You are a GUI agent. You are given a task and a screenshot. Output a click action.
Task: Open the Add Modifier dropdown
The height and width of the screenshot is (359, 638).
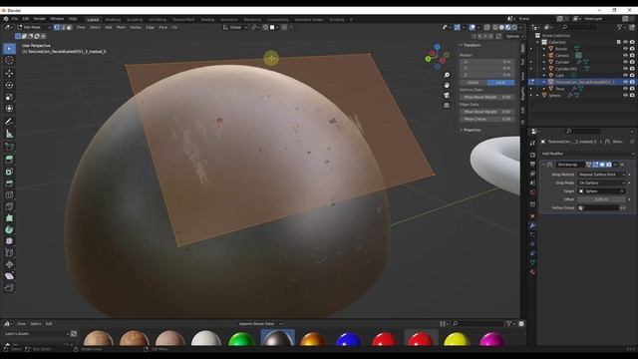tap(587, 154)
